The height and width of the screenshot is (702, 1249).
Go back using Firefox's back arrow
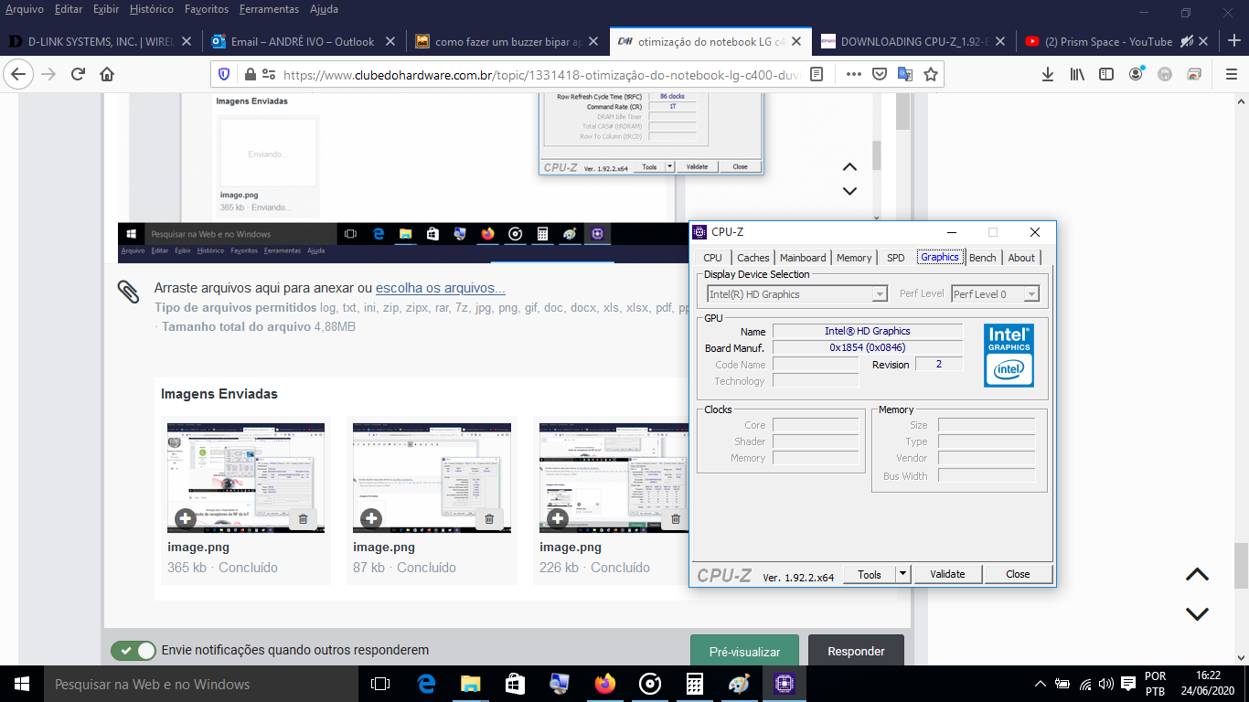pos(19,74)
